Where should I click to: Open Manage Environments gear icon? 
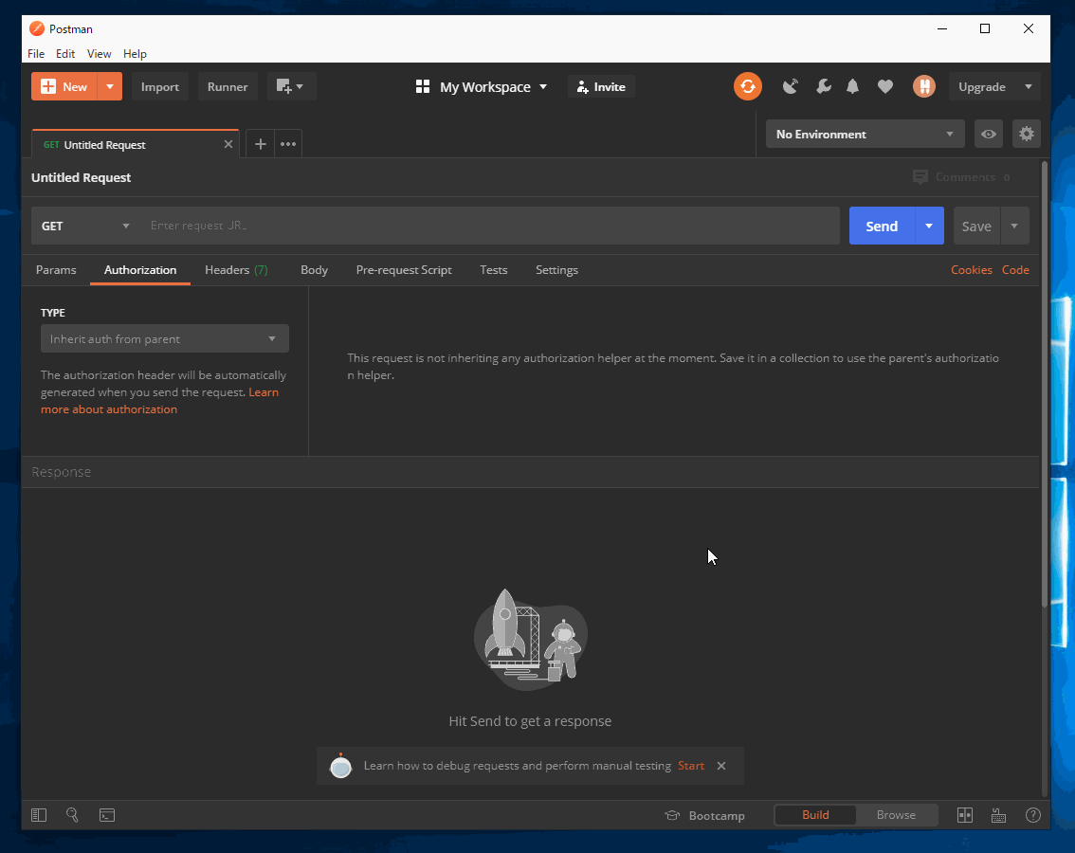click(x=1027, y=134)
